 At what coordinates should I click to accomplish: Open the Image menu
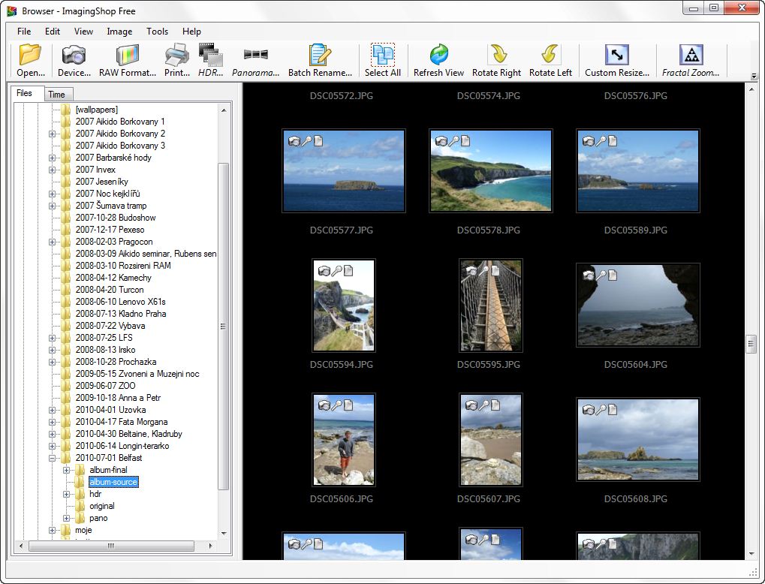click(x=119, y=32)
